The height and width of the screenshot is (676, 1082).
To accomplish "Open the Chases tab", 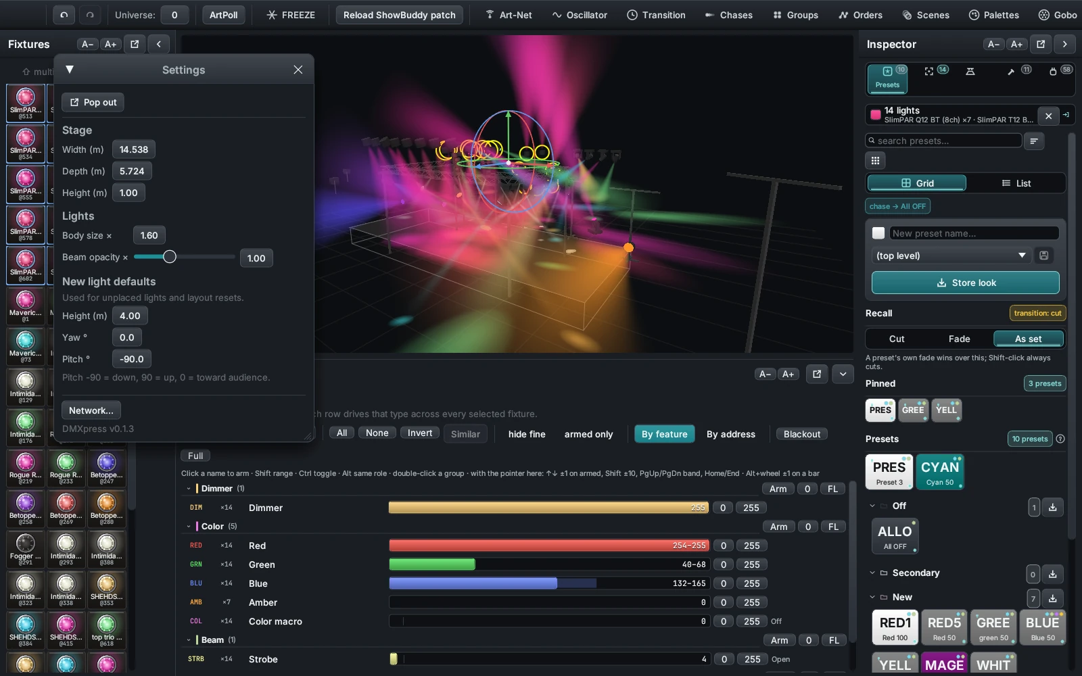I will 728,15.
